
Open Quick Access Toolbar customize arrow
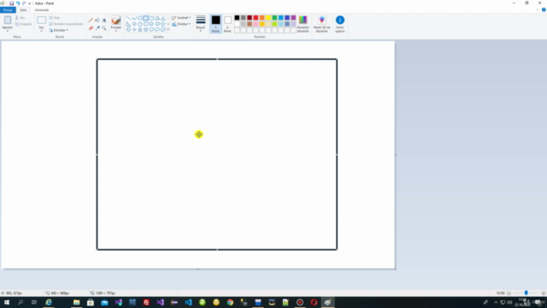pyautogui.click(x=29, y=3)
